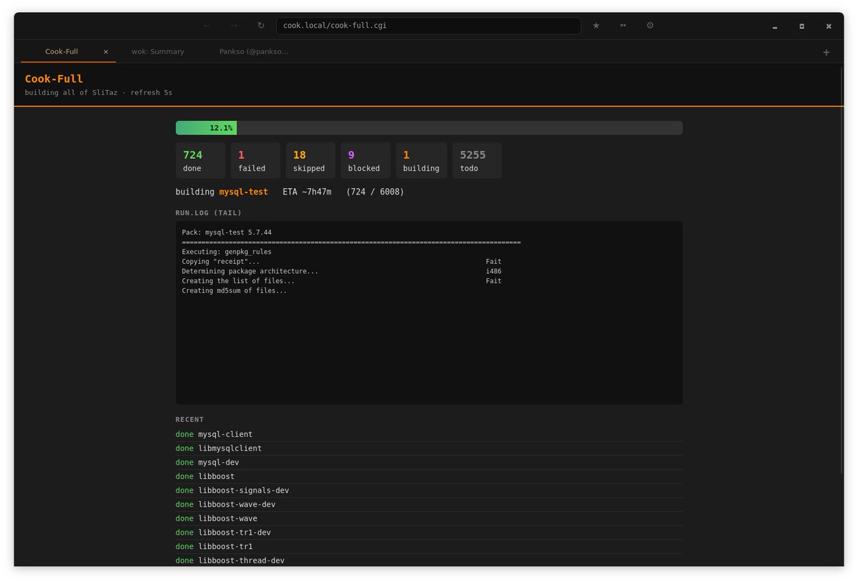The width and height of the screenshot is (858, 582).
Task: Open the extensions icon next to the star
Action: (x=623, y=26)
